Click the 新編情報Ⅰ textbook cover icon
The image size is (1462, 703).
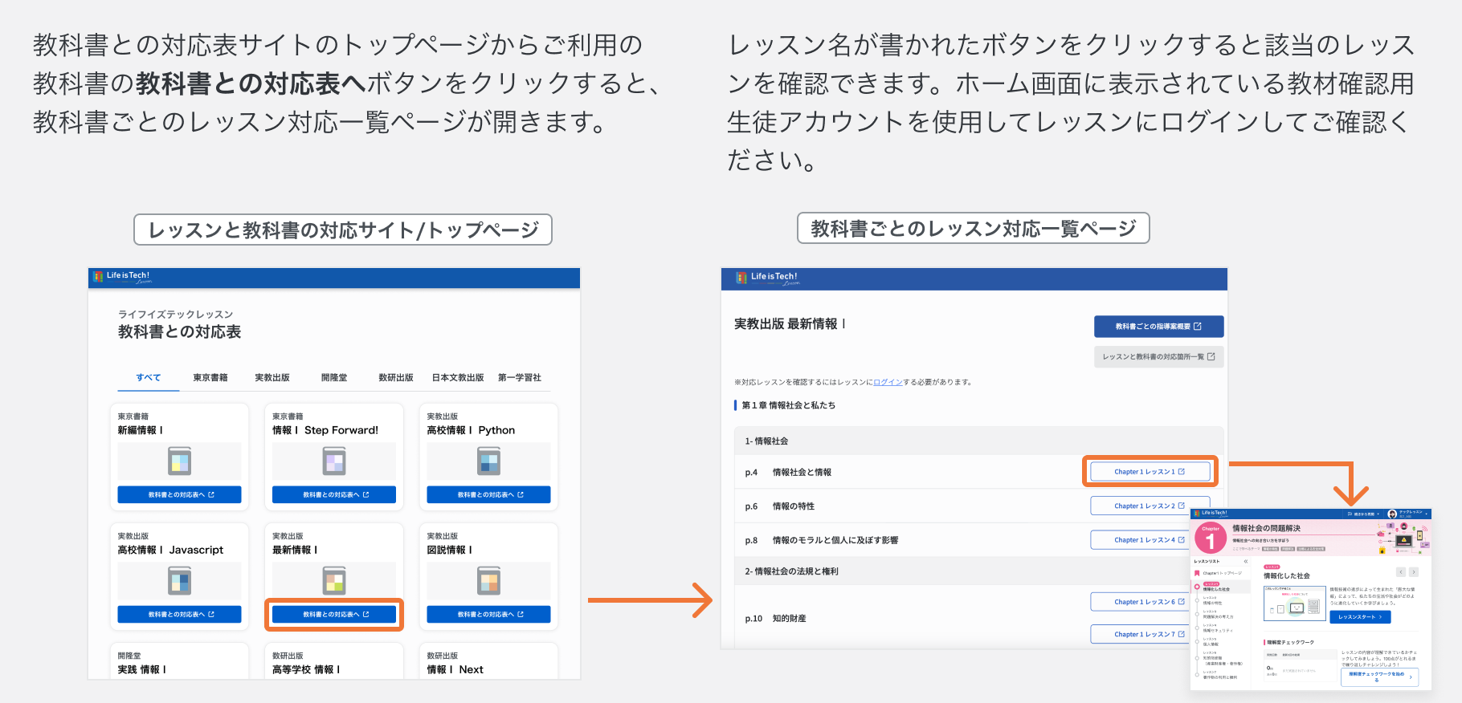click(180, 461)
